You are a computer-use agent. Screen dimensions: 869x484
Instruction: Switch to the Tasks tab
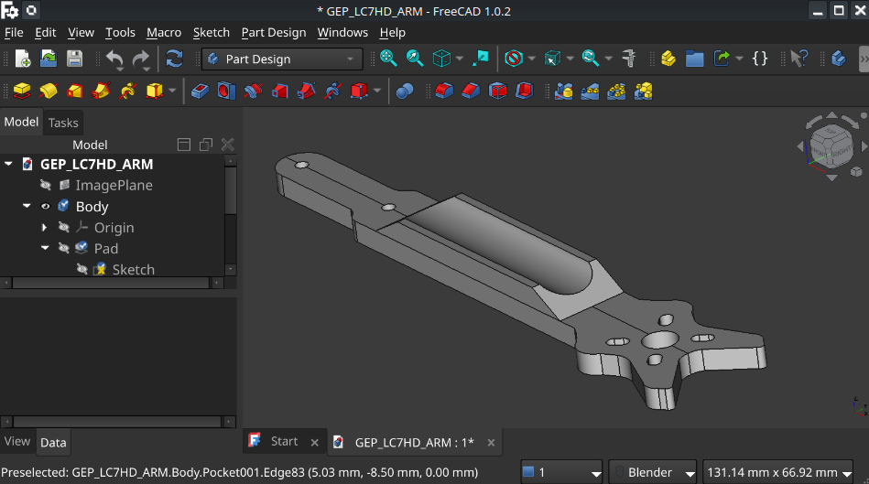(x=63, y=123)
